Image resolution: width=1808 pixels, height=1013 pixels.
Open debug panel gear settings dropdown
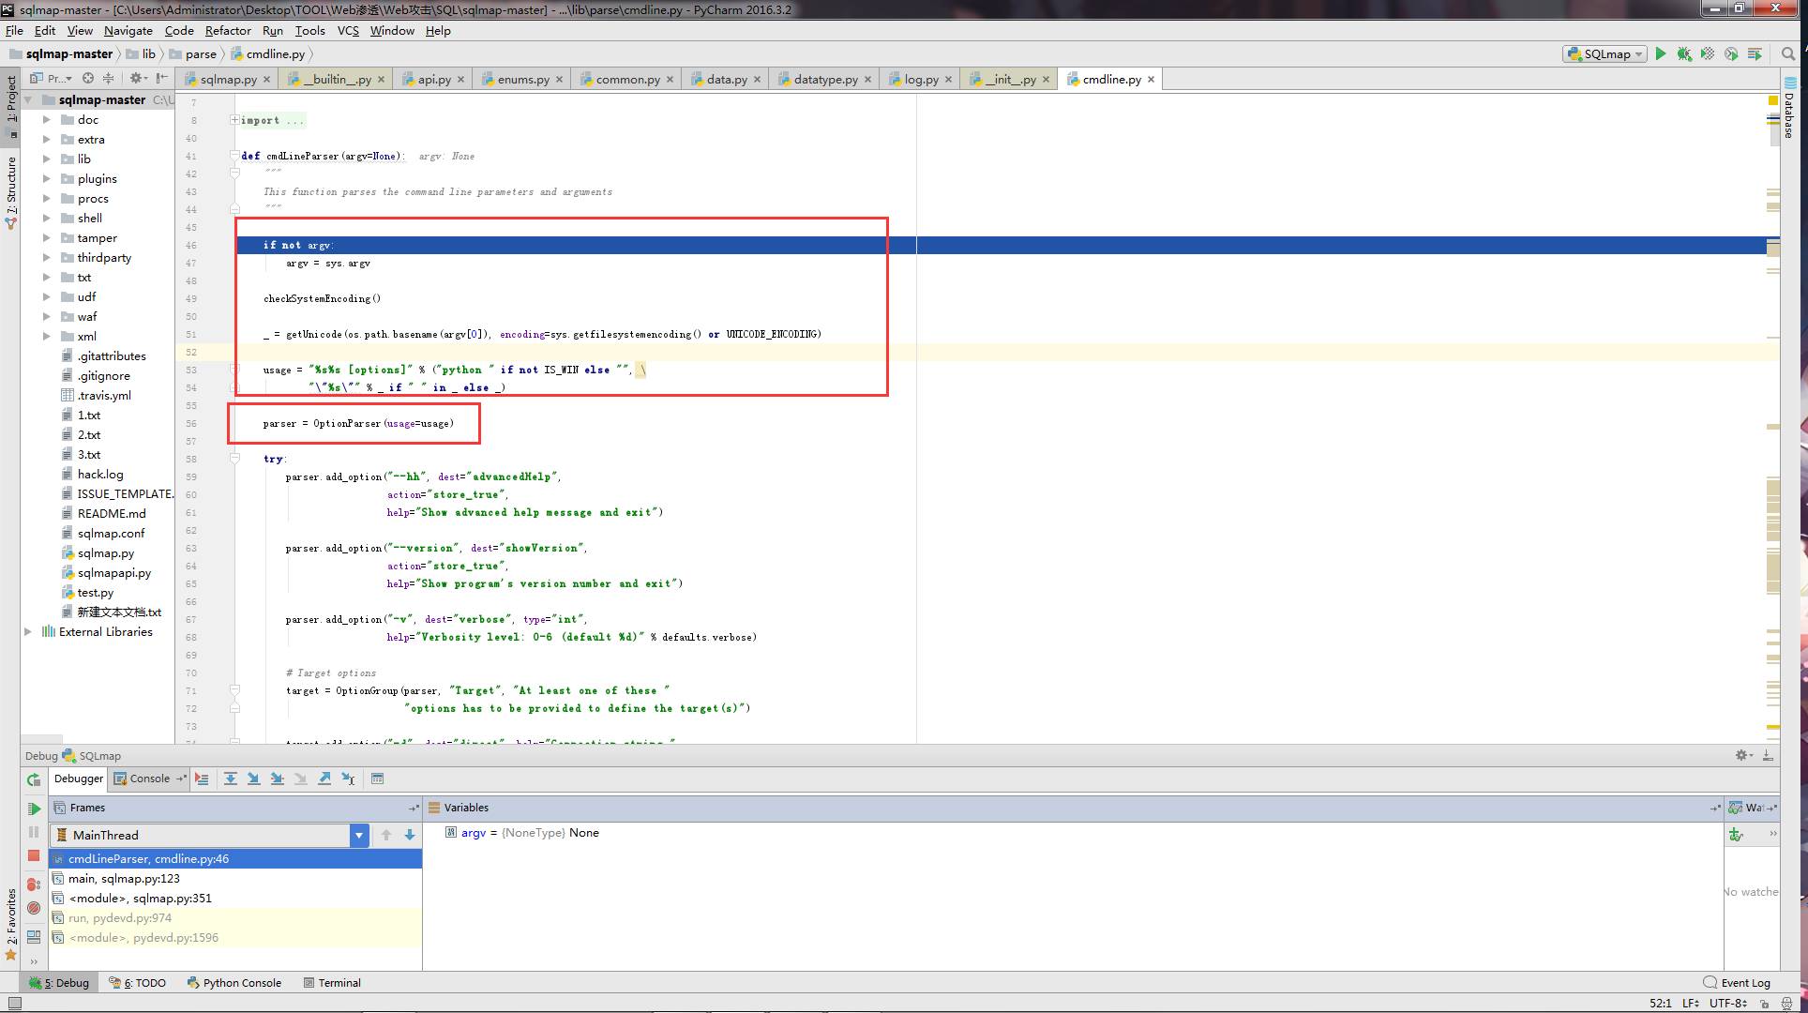click(x=1744, y=756)
